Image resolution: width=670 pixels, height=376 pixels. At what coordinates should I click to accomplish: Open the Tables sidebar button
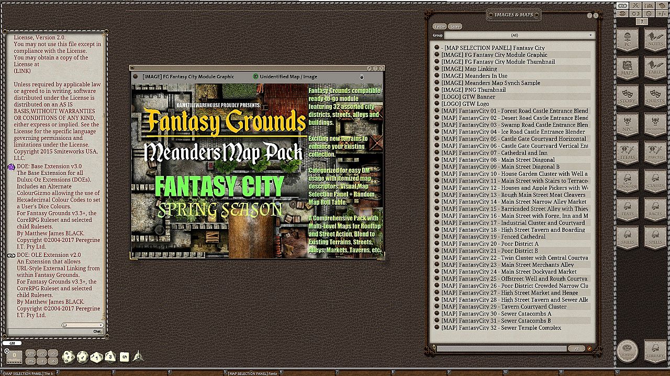pos(654,68)
